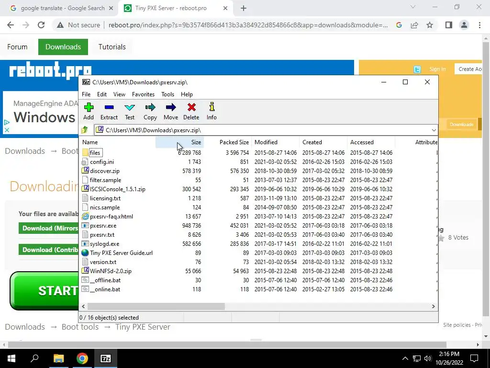This screenshot has width=490, height=368.
Task: Open File Explorer from the taskbar
Action: pos(58,358)
